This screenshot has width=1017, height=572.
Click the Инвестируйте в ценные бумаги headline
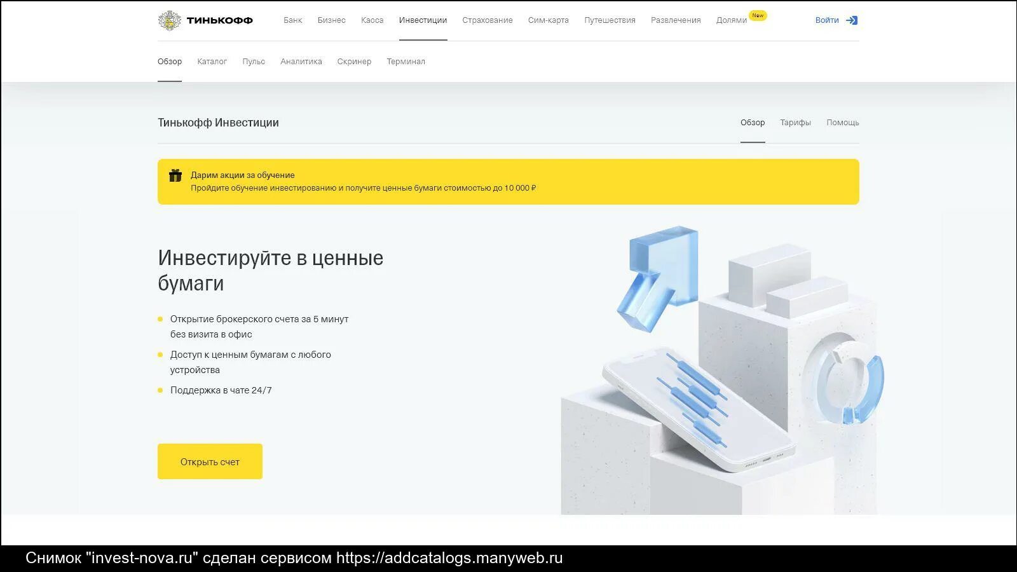tap(271, 270)
